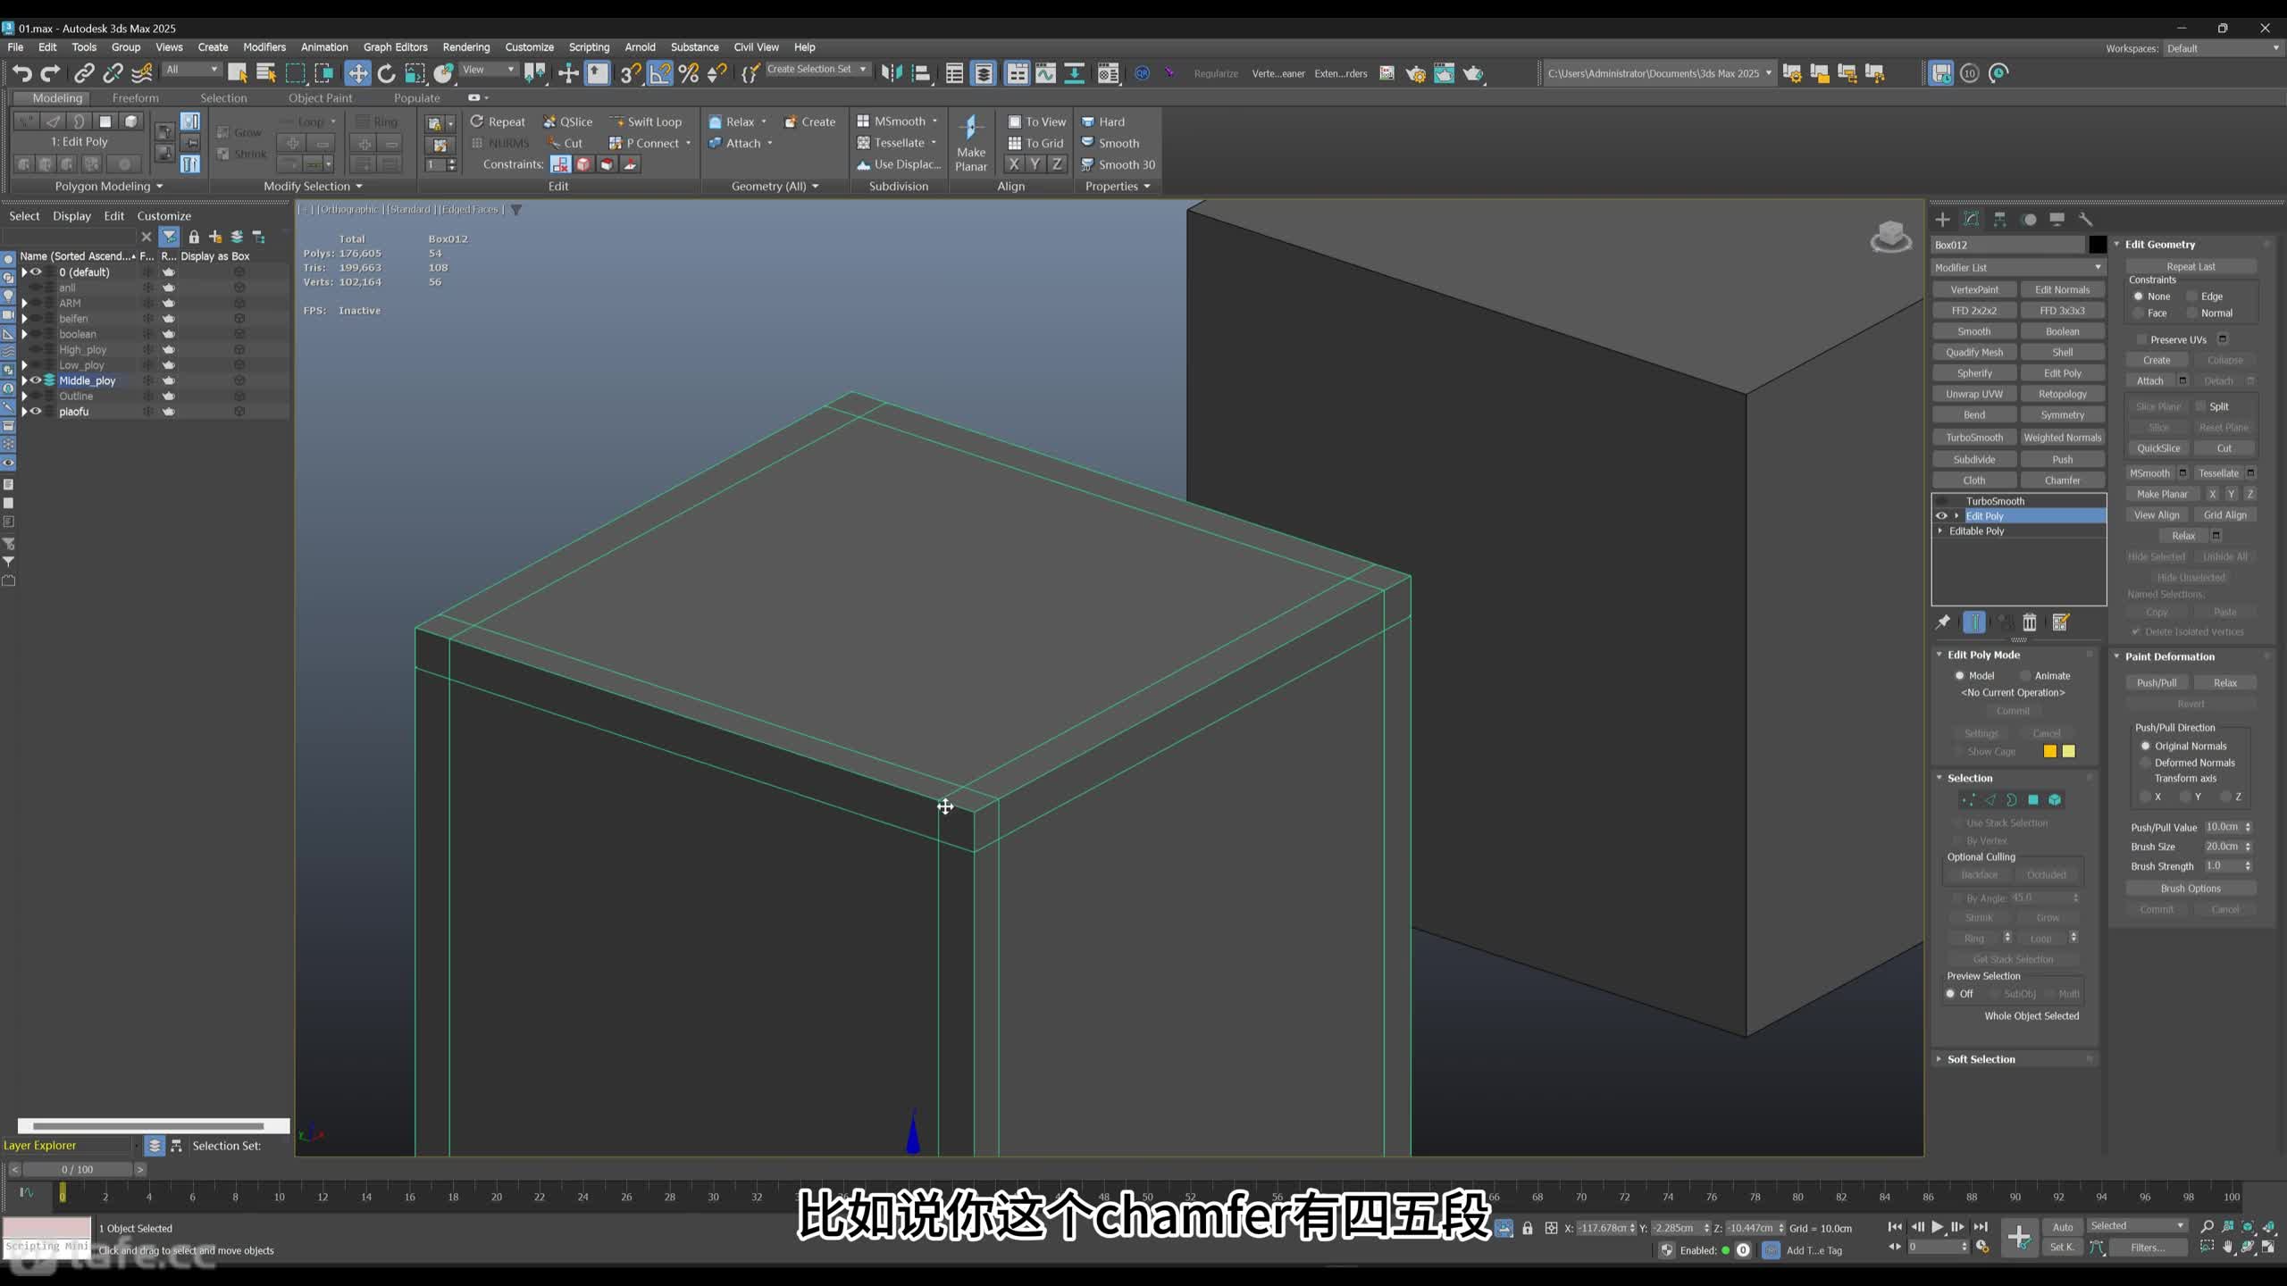The image size is (2287, 1286).
Task: Select the Select and Link tool
Action: coord(84,73)
